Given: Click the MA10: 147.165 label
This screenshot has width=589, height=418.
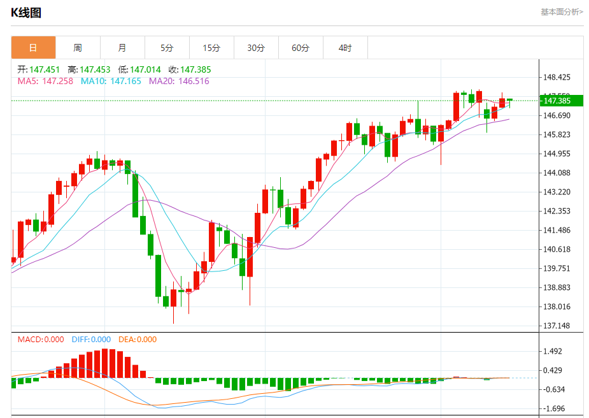Looking at the screenshot, I should tap(111, 81).
